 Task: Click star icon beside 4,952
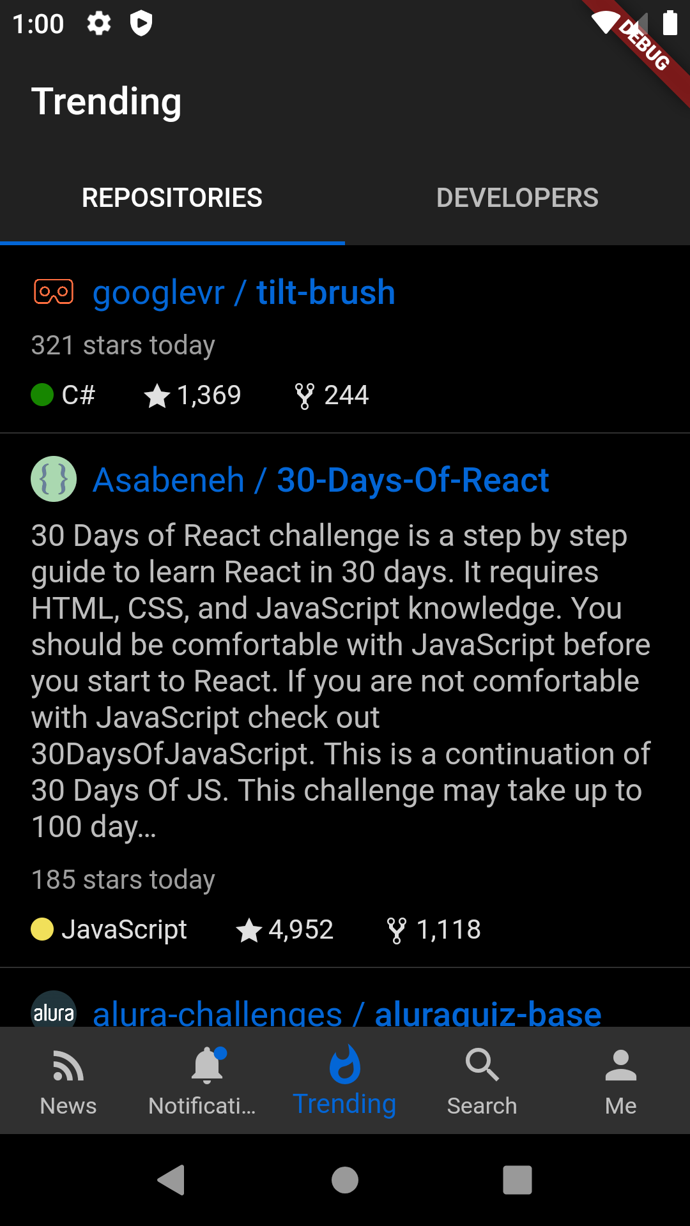(x=249, y=930)
